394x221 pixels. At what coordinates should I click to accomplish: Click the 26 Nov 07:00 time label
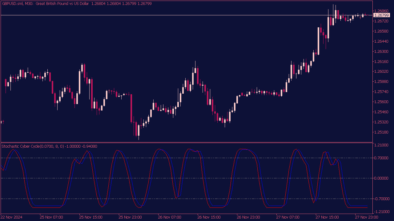[170, 217]
